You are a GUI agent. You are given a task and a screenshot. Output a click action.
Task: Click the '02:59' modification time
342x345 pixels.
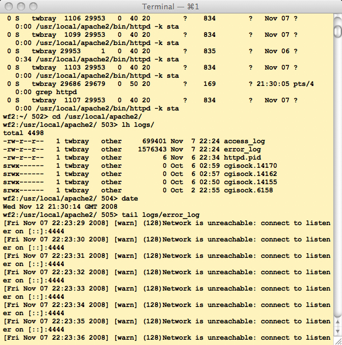pos(209,165)
